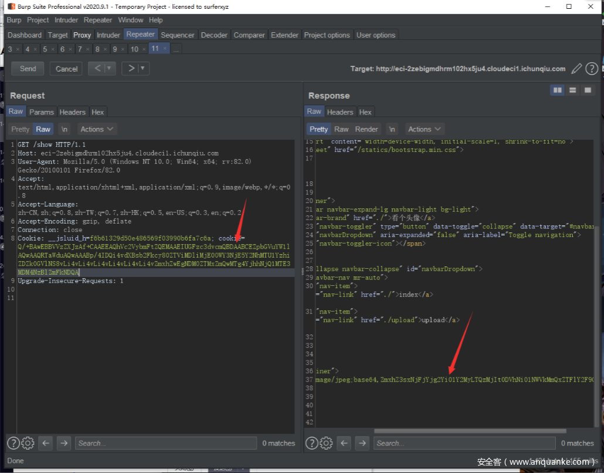Click the Send button
Screen dimensions: 604x473
(x=28, y=69)
